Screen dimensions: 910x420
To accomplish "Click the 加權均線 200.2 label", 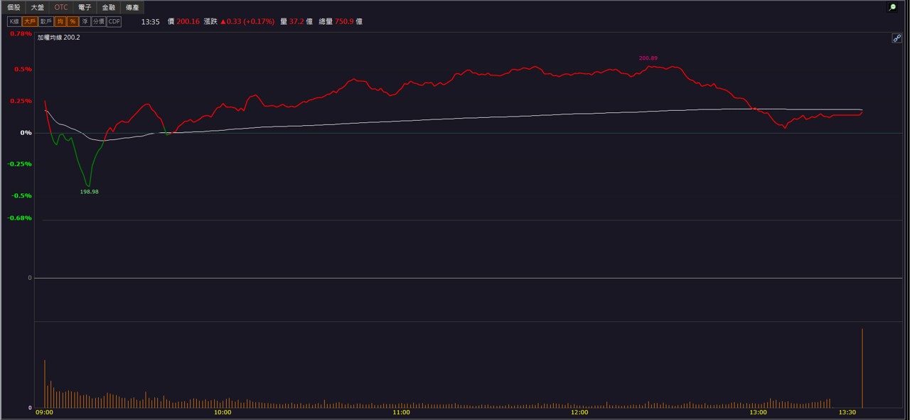I will coord(59,38).
